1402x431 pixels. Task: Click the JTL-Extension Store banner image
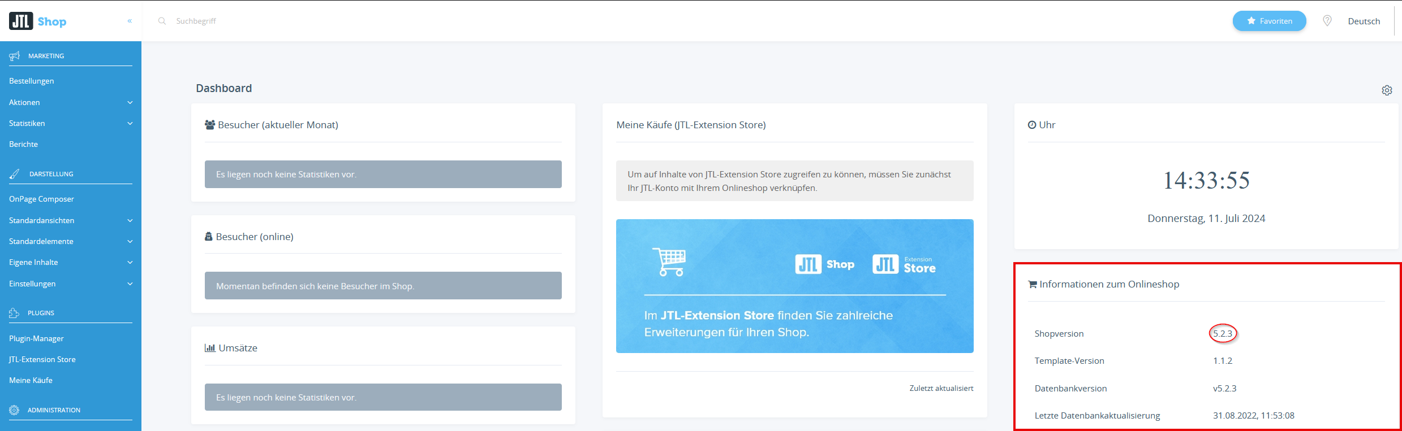tap(794, 286)
